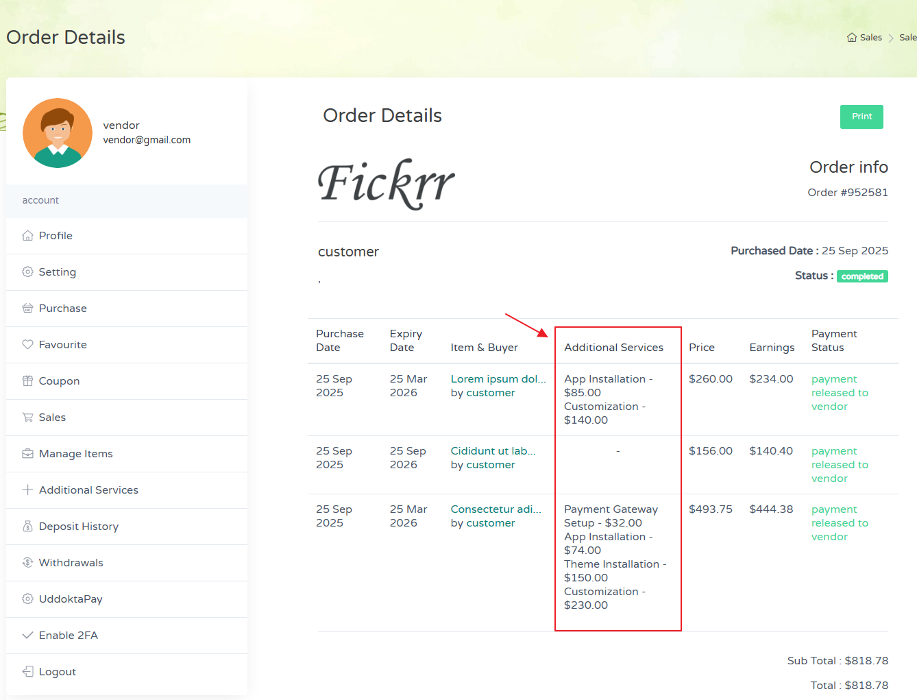Screen dimensions: 917x700
Task: Open Manage Items from sidebar menu
Action: click(75, 454)
